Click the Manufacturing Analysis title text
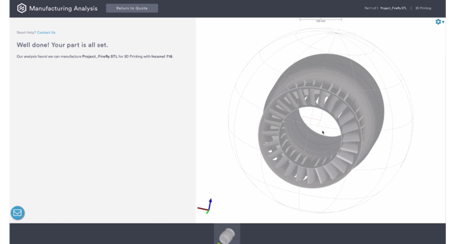 63,8
